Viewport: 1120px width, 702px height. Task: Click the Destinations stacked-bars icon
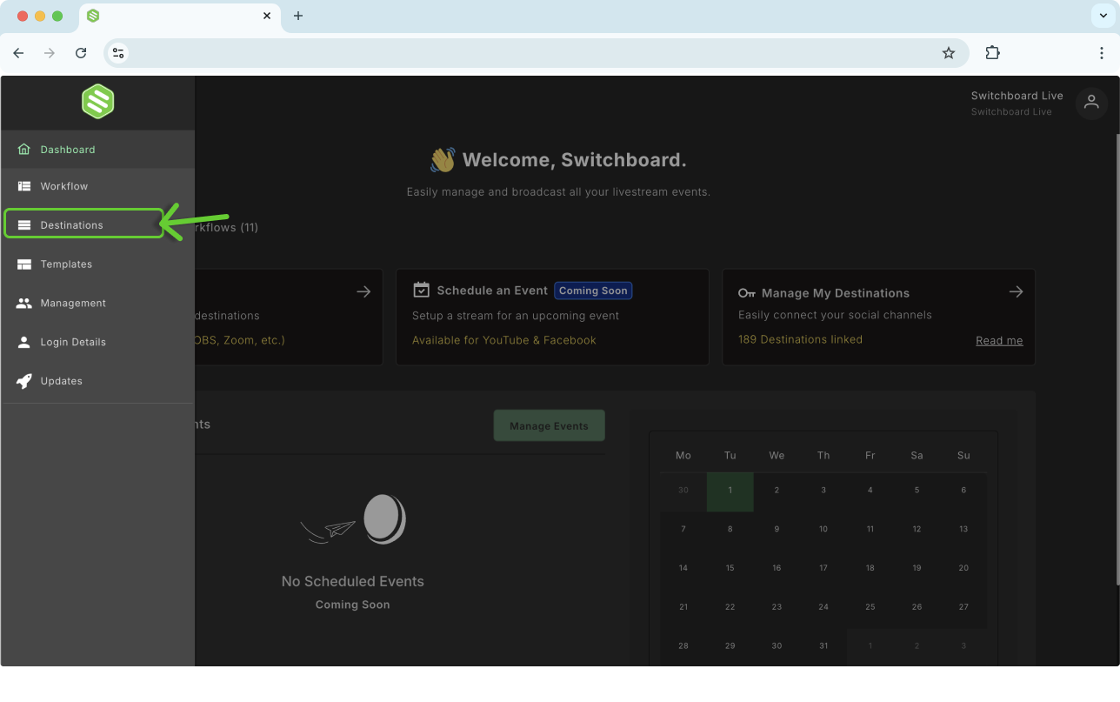(x=24, y=225)
